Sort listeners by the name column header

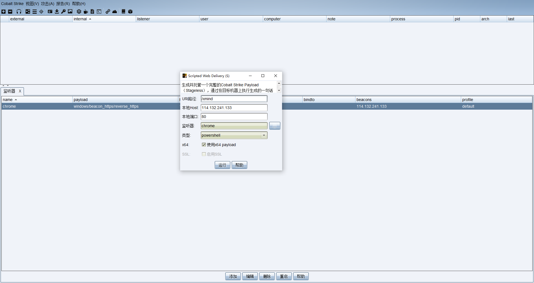point(37,100)
